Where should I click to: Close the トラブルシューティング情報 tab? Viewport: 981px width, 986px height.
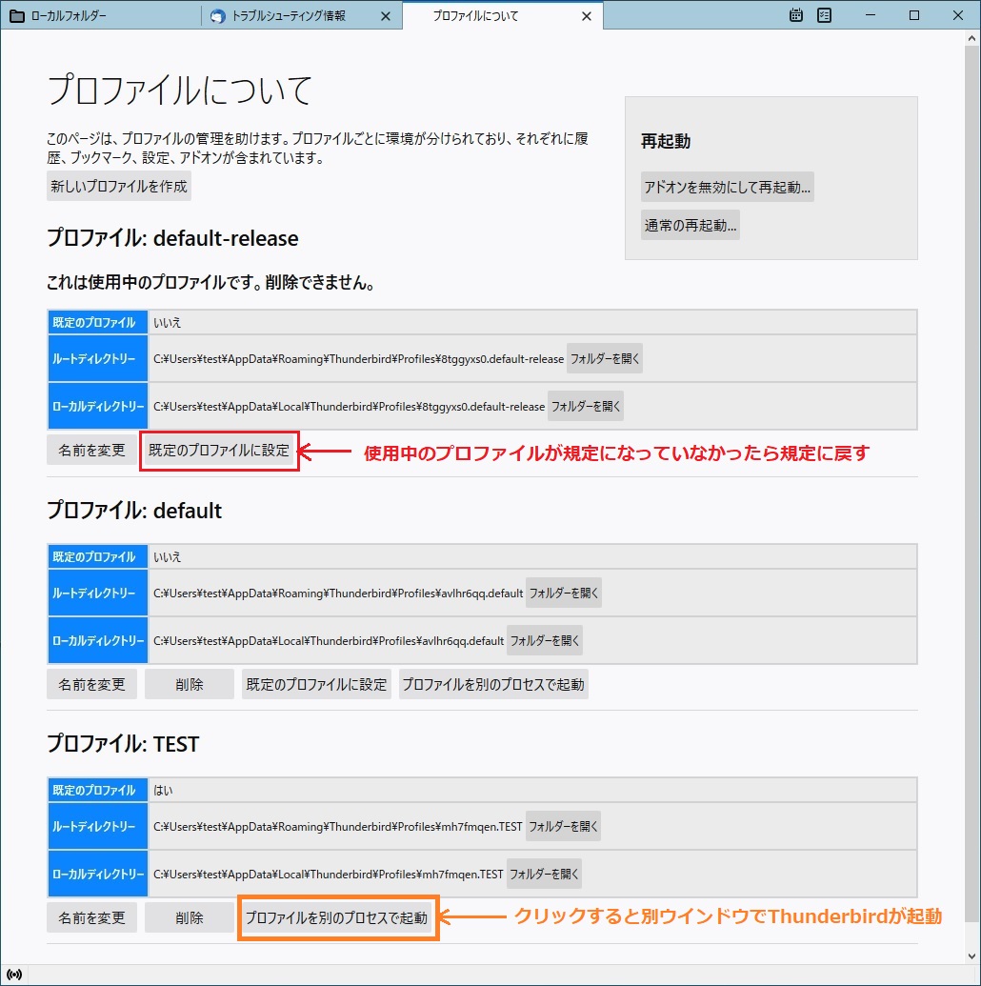tap(385, 16)
